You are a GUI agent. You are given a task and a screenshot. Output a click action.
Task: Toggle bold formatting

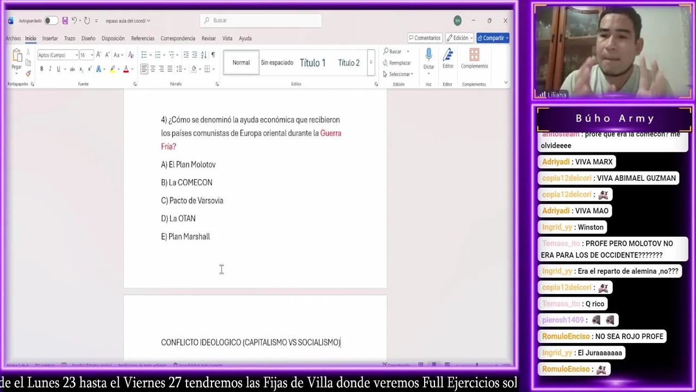point(41,69)
